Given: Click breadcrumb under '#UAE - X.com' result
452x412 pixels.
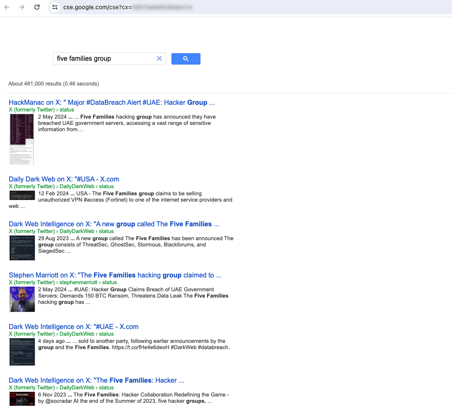Looking at the screenshot, I should point(61,334).
